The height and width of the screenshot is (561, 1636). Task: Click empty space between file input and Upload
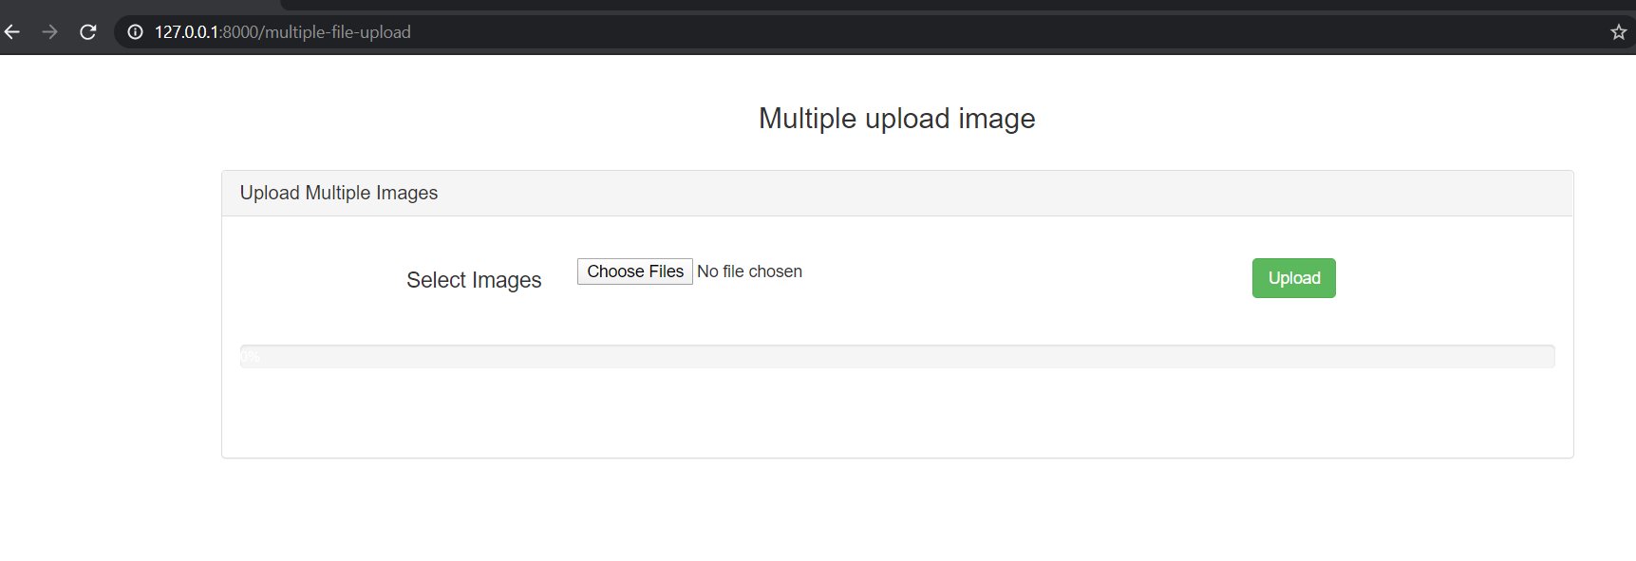click(1025, 277)
